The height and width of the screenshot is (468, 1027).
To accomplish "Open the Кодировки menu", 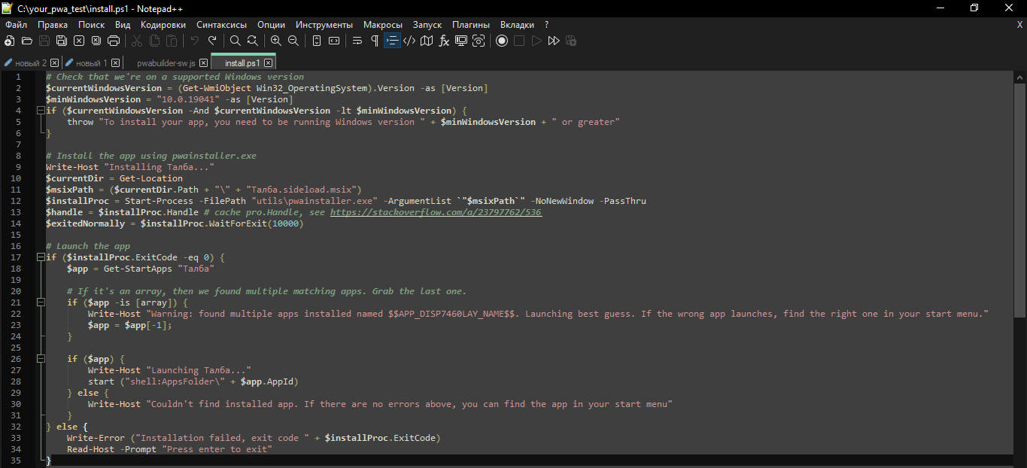I will coord(163,25).
